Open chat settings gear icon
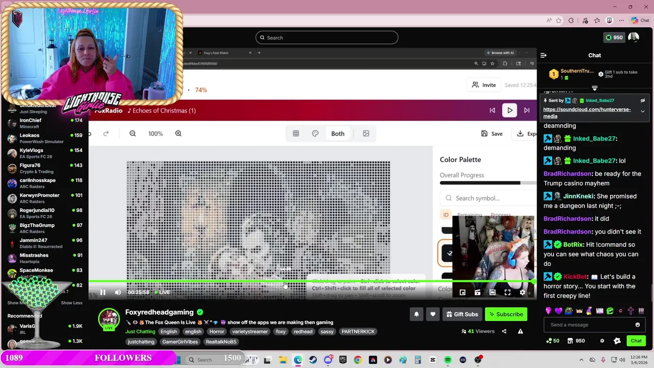Image resolution: width=654 pixels, height=368 pixels. [602, 341]
